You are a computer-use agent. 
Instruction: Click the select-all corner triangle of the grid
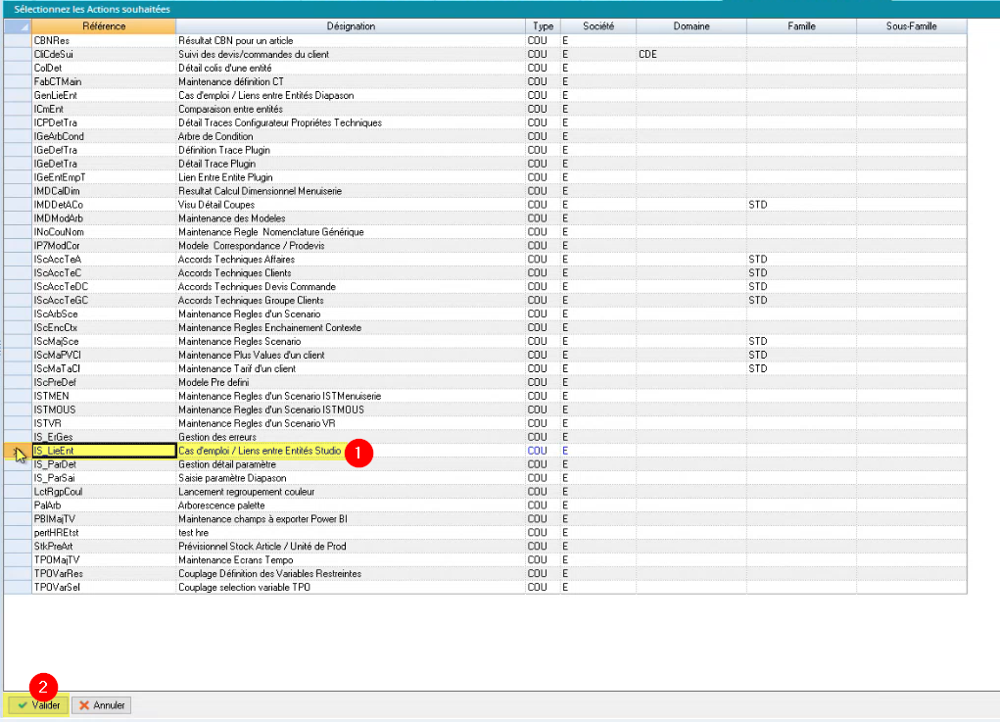tap(17, 26)
